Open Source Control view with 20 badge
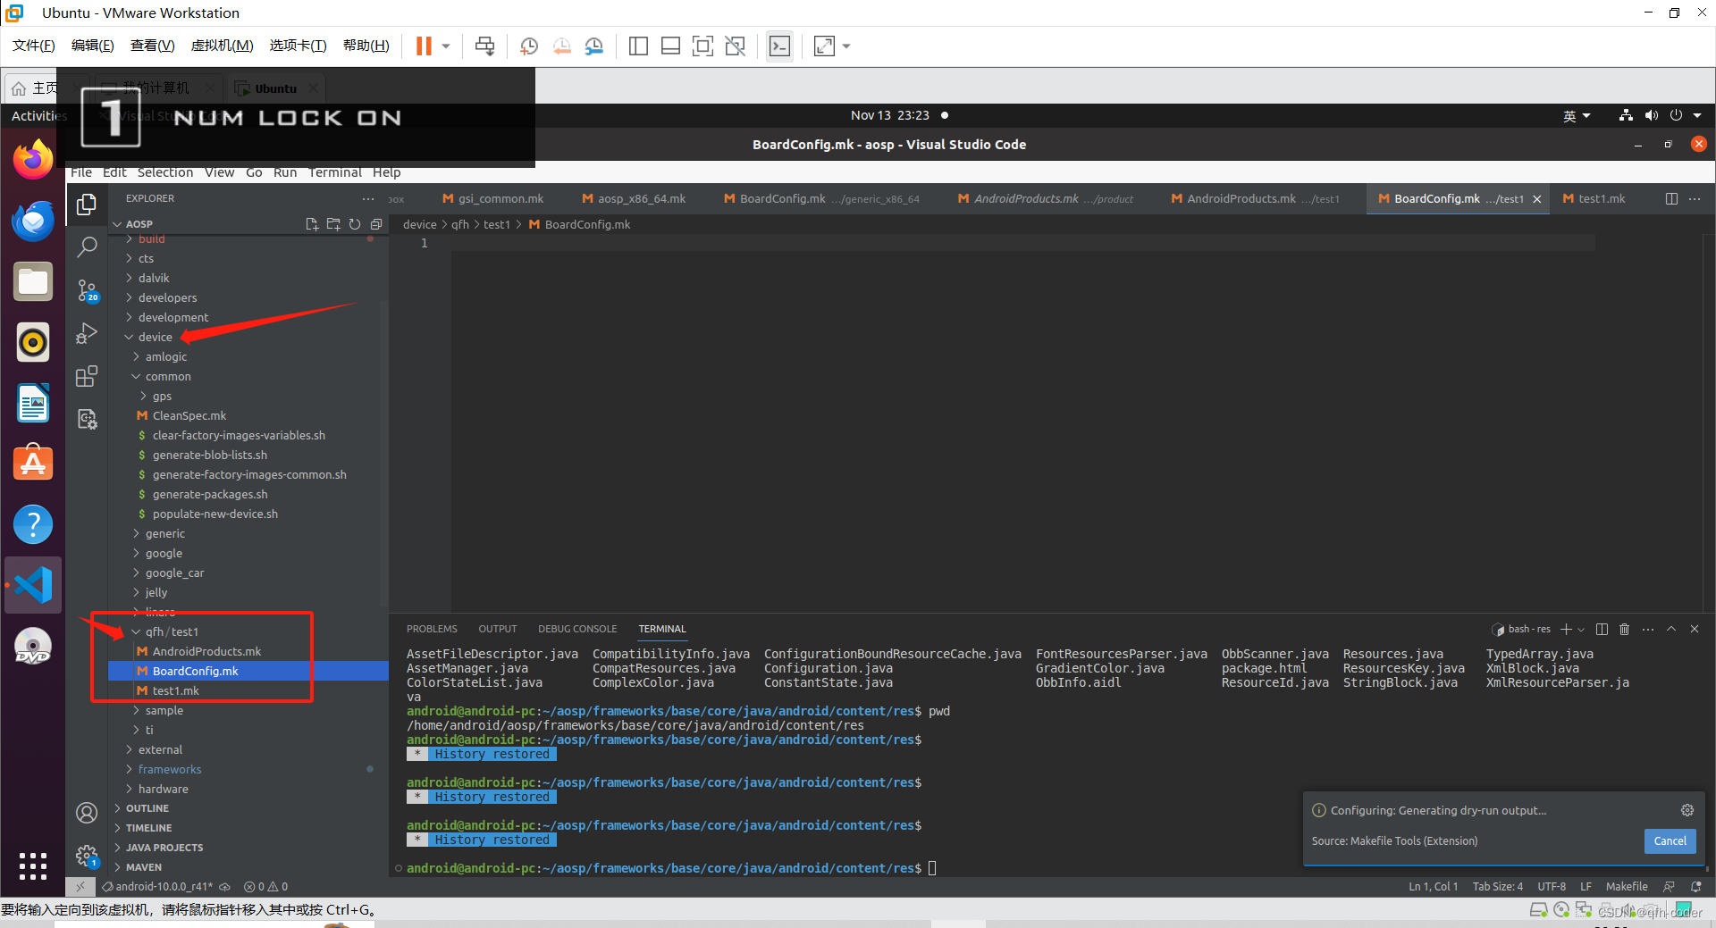 pyautogui.click(x=87, y=290)
